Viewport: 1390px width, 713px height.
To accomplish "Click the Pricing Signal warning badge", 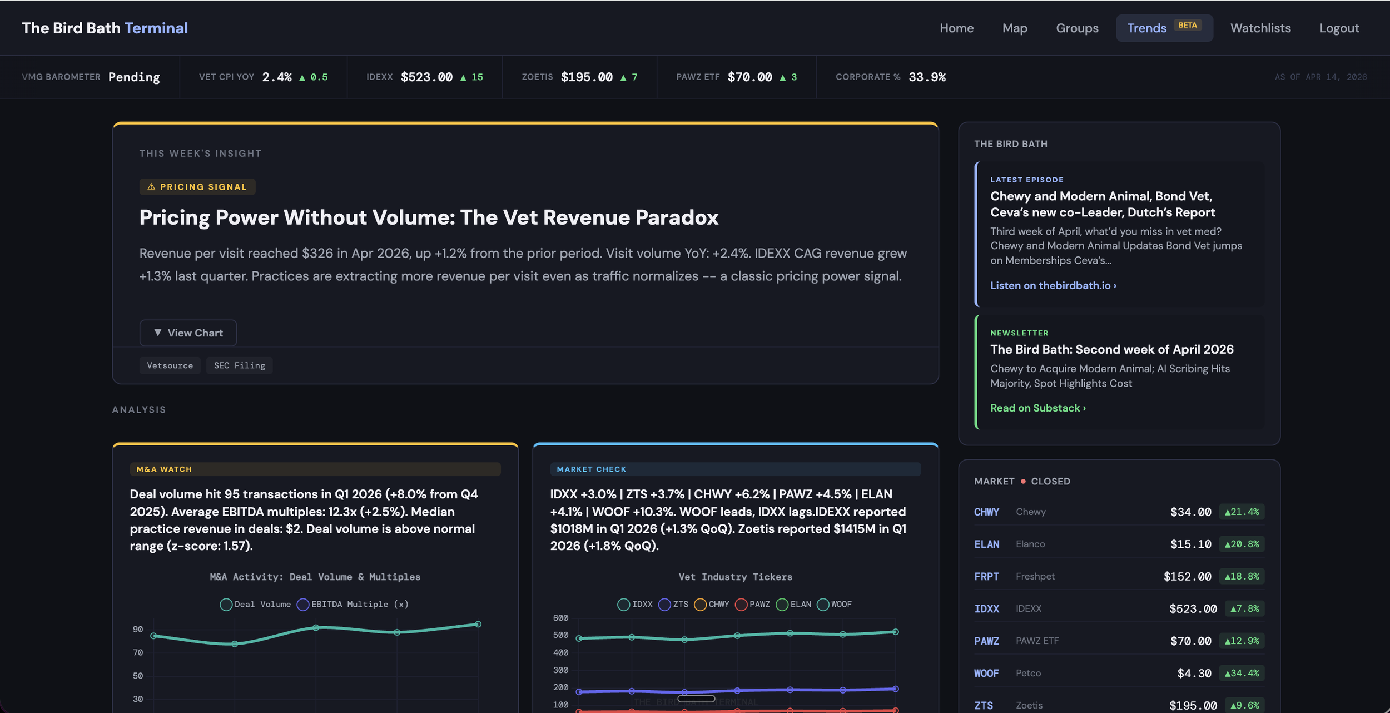I will (x=197, y=187).
